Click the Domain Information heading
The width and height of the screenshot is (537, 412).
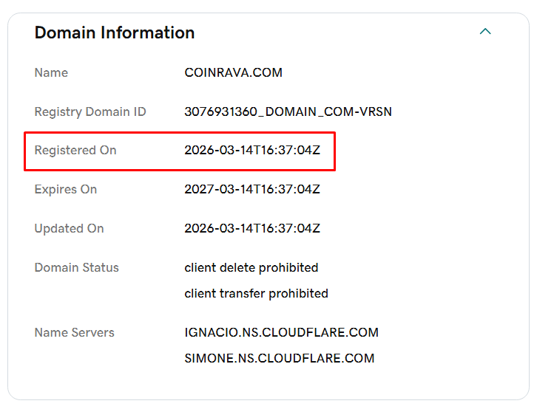115,32
